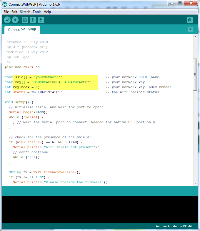Click on WL_IDLE_STATUS in the code

pos(46,92)
